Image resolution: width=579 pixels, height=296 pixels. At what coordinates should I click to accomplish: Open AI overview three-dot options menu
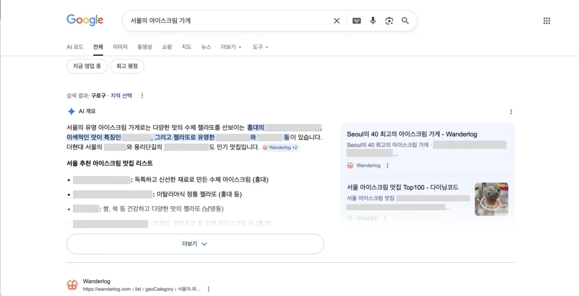511,112
